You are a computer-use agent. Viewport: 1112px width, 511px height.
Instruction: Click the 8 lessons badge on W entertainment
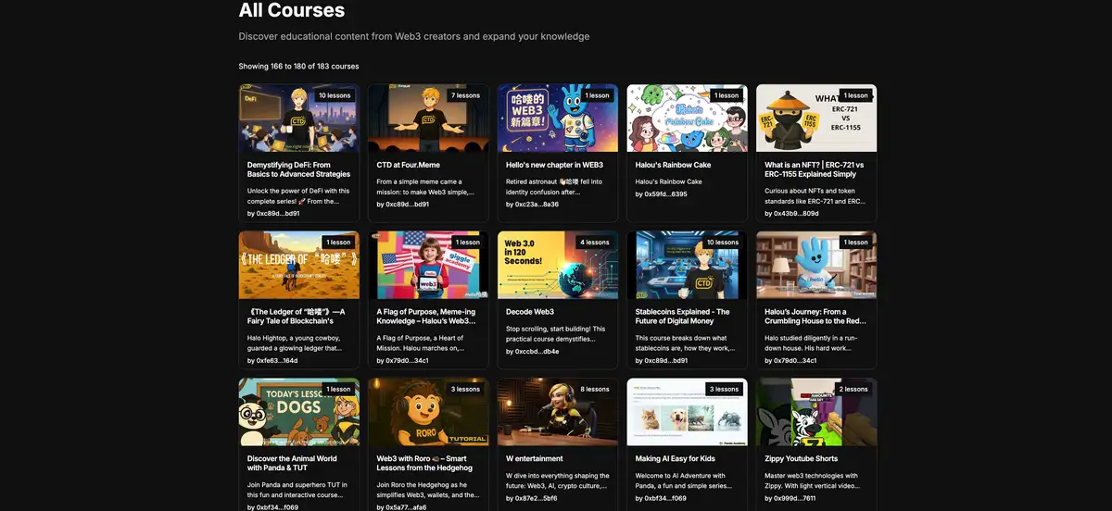coord(596,390)
